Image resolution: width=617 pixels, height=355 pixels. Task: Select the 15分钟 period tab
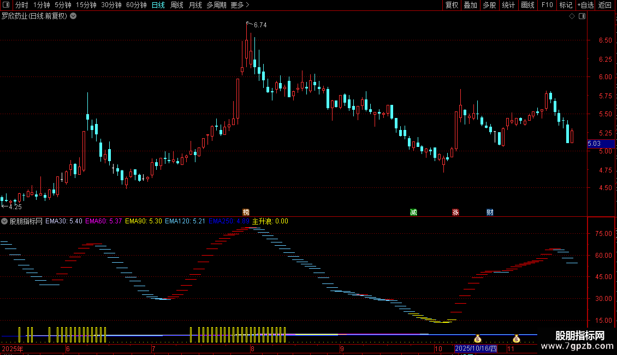click(x=86, y=5)
